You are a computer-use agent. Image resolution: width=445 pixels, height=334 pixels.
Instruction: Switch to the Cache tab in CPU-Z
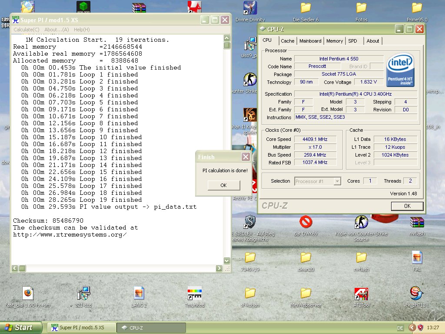tap(288, 41)
